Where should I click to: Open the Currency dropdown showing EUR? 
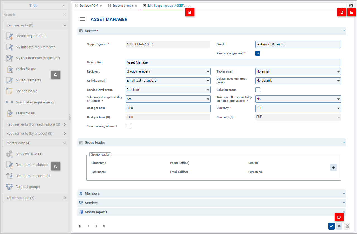pyautogui.click(x=298, y=108)
